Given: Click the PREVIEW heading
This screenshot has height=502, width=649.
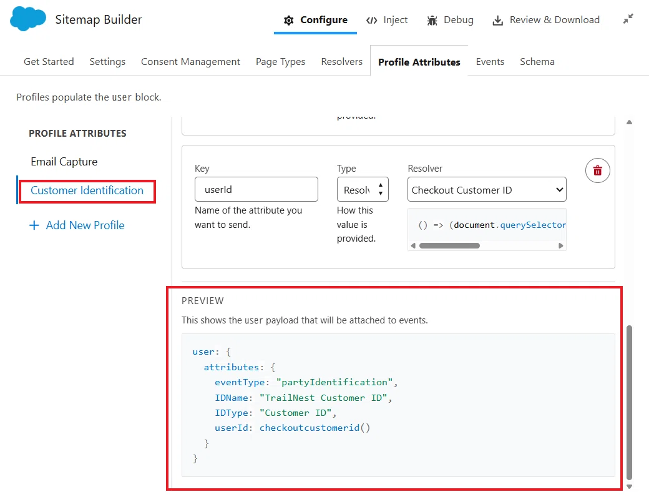Looking at the screenshot, I should (x=203, y=301).
